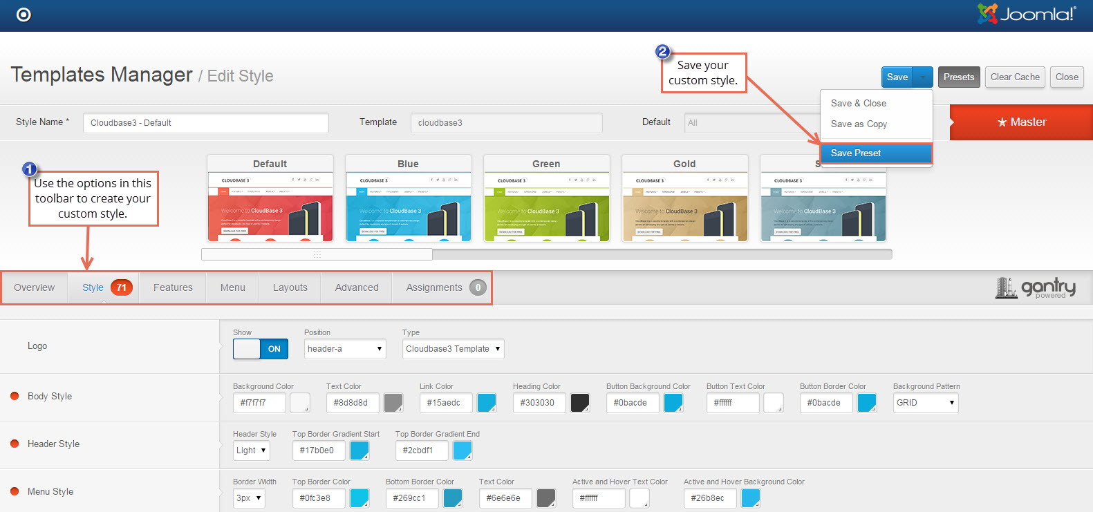Open the Save button dropdown arrow

pyautogui.click(x=923, y=77)
